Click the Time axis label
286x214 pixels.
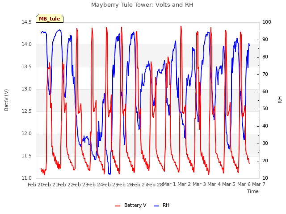[x=253, y=191]
